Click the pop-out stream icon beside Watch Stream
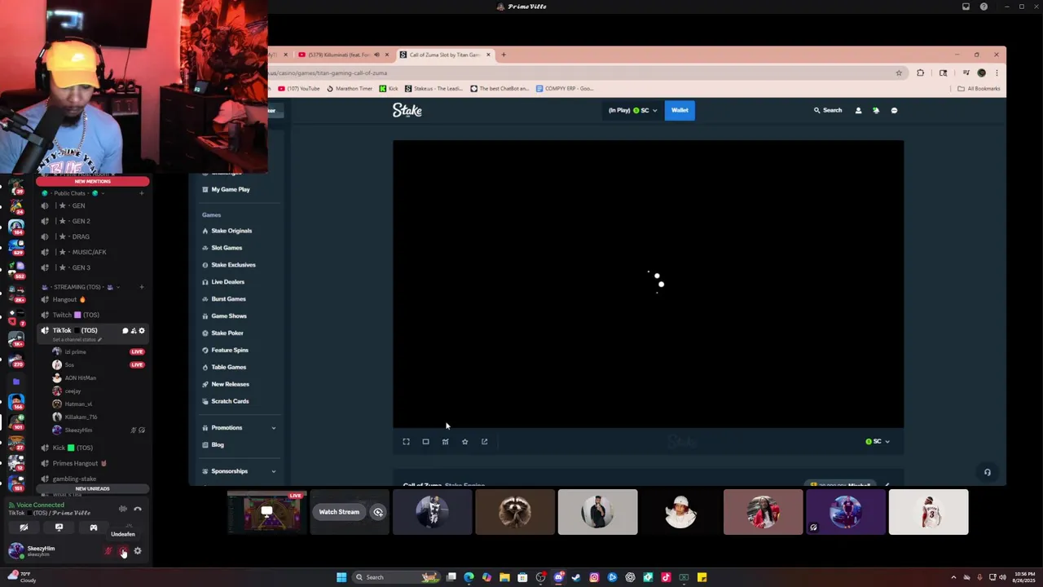Viewport: 1043px width, 587px height. click(378, 512)
